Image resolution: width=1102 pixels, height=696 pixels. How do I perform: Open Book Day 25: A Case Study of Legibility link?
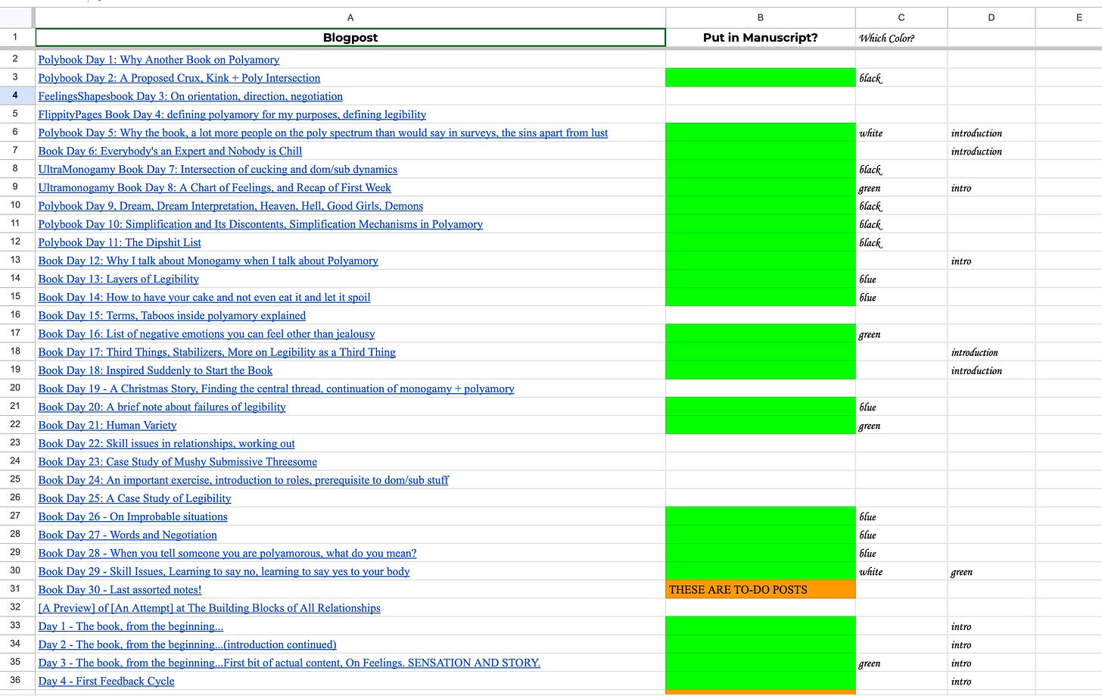pyautogui.click(x=135, y=498)
